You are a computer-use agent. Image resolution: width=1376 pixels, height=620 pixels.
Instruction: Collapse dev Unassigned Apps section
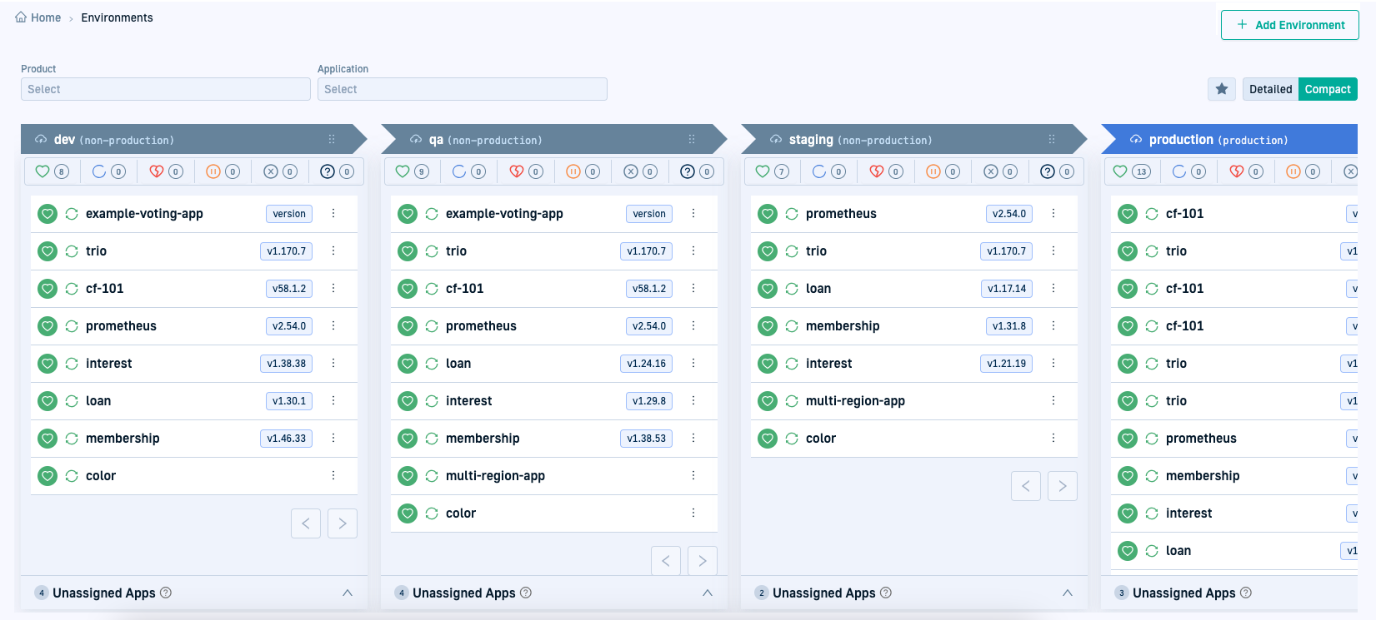348,593
